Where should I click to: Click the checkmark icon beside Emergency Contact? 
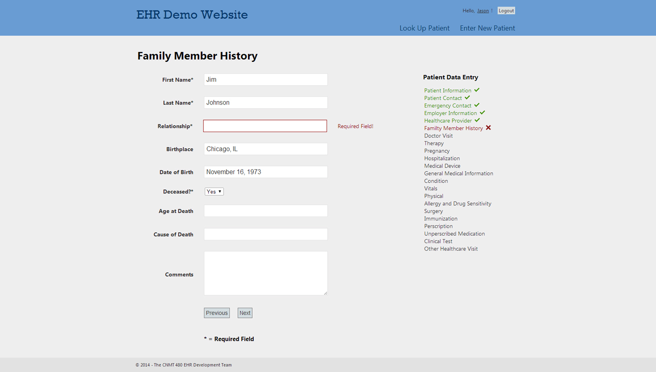(477, 105)
